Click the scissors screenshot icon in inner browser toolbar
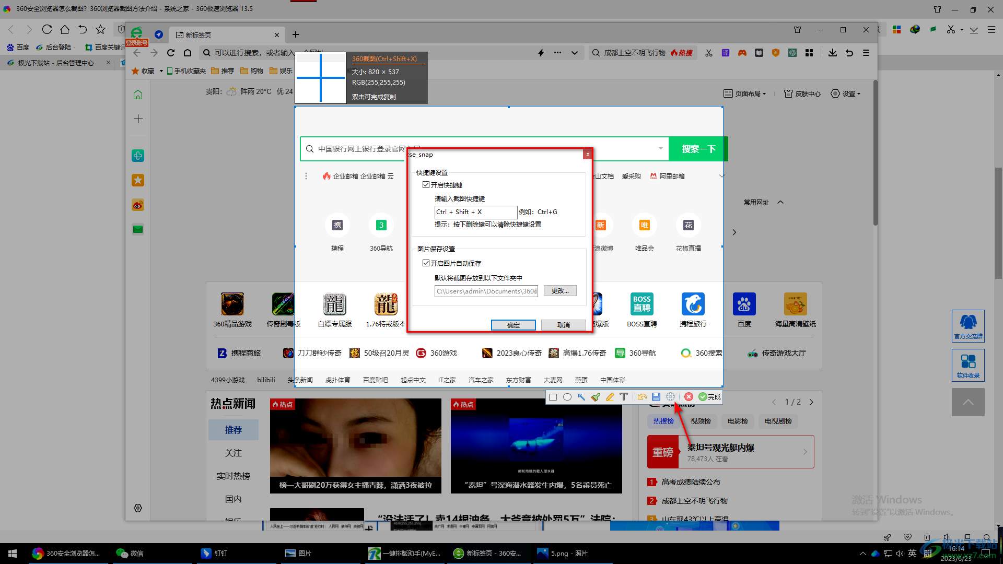The height and width of the screenshot is (564, 1003). [709, 53]
